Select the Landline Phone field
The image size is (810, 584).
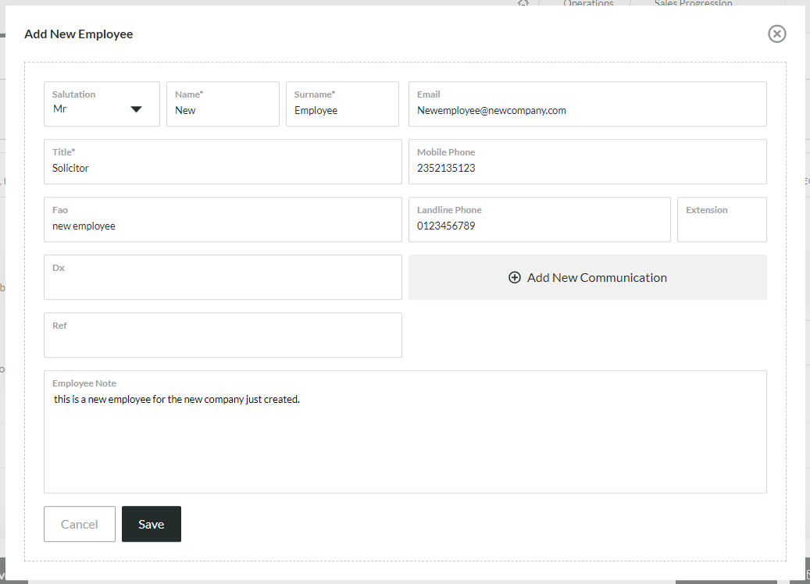(539, 219)
